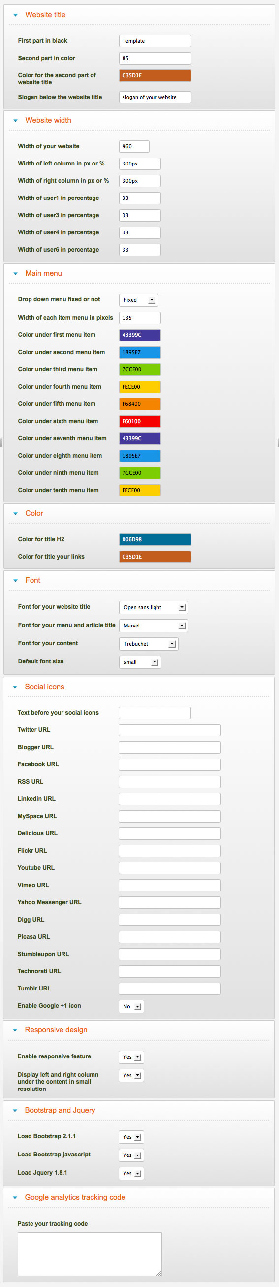
Task: Collapse the Responsive design section arrow
Action: (15, 1030)
